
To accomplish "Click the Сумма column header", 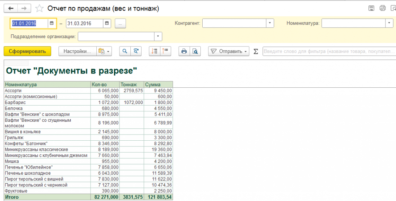I will click(x=158, y=85).
